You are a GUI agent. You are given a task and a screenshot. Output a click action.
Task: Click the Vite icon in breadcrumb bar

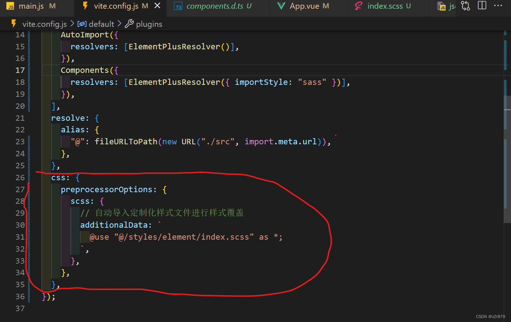[14, 24]
